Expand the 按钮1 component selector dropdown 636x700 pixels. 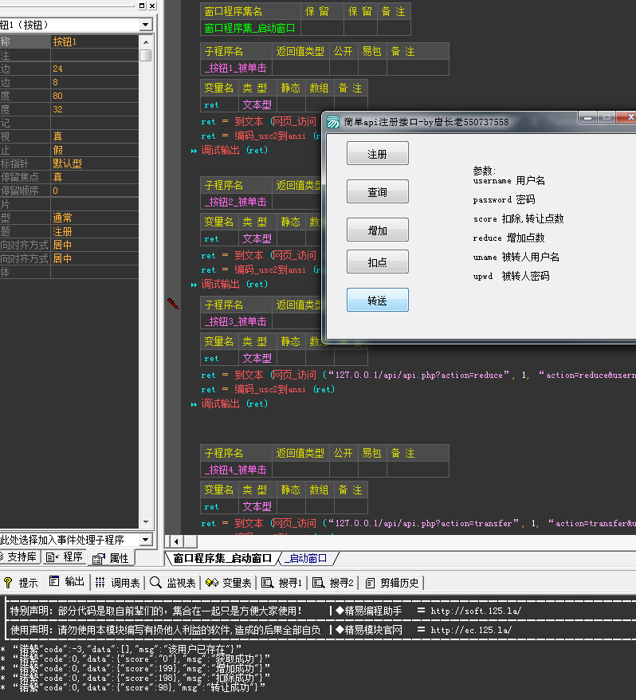tap(145, 25)
